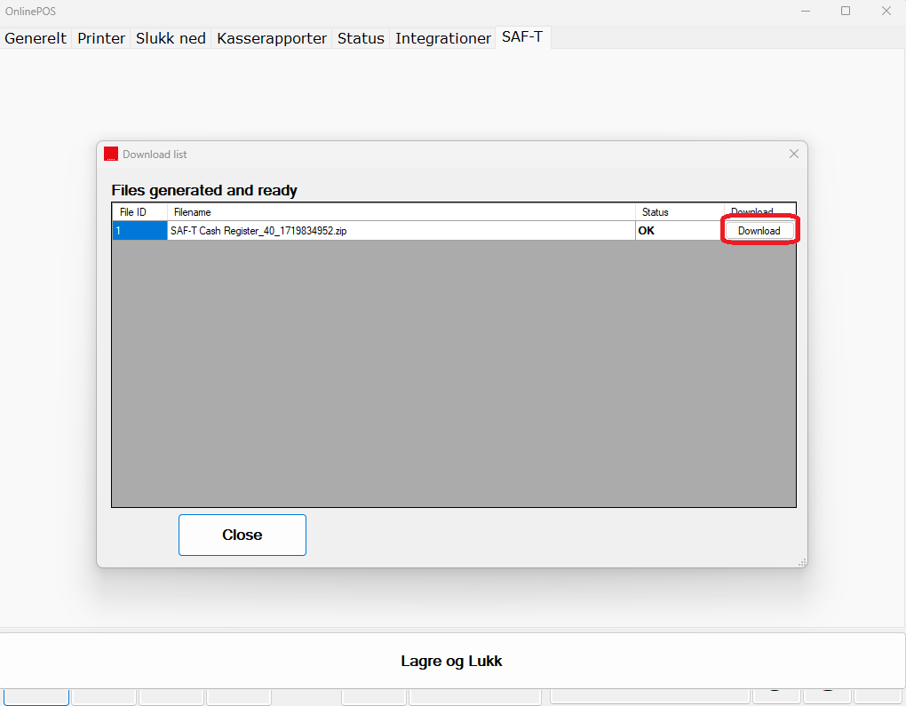This screenshot has height=706, width=906.
Task: Switch to the Printer tab
Action: click(101, 38)
